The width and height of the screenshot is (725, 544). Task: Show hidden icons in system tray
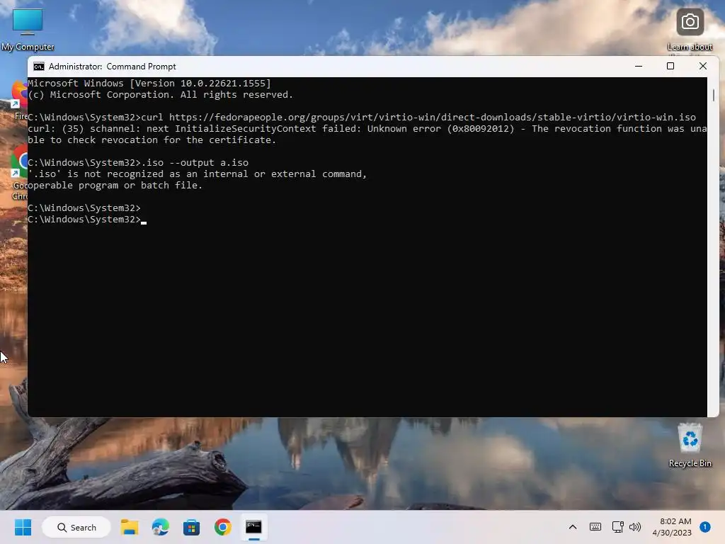coord(572,527)
